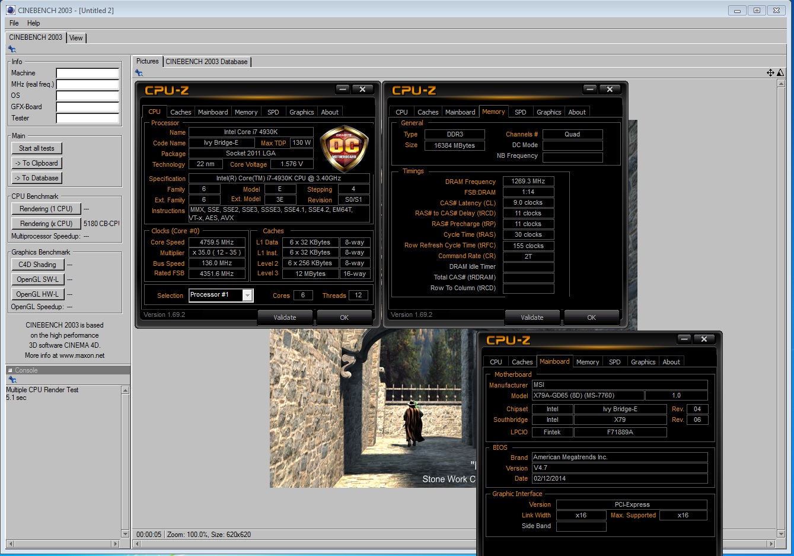Open the File menu
This screenshot has width=794, height=556.
click(x=14, y=23)
